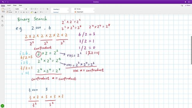Insert a bulleted list

click(31, 9)
